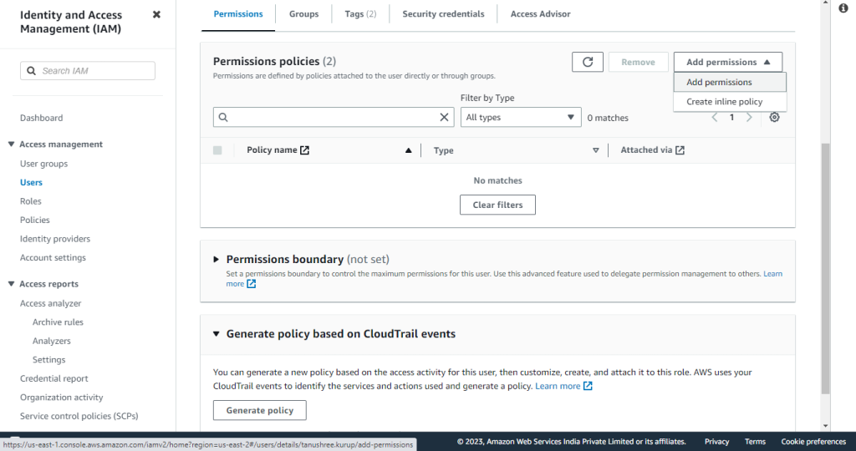Close the IAM navigation sidebar
The height and width of the screenshot is (451, 856).
(x=156, y=15)
